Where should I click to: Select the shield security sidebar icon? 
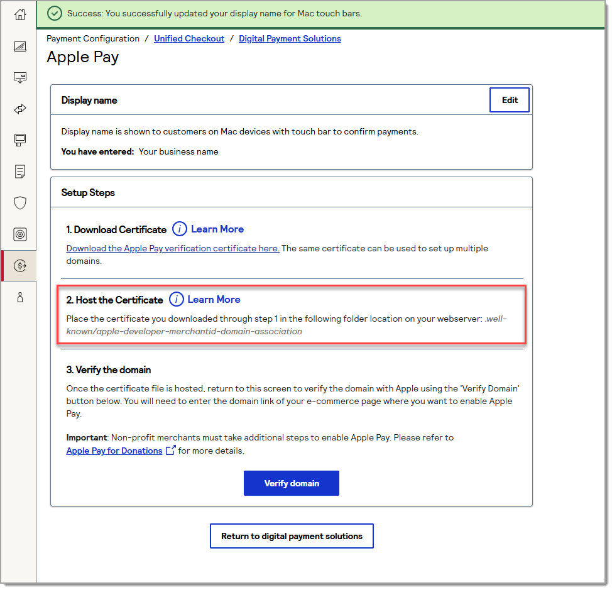[20, 202]
